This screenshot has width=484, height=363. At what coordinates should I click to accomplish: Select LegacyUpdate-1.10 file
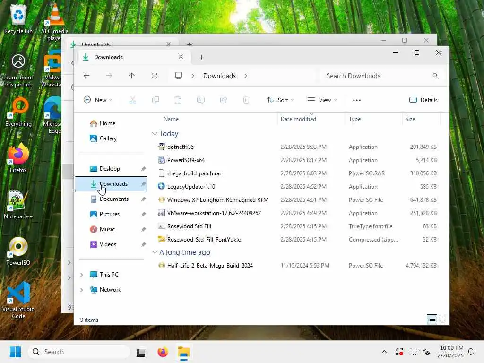[191, 186]
